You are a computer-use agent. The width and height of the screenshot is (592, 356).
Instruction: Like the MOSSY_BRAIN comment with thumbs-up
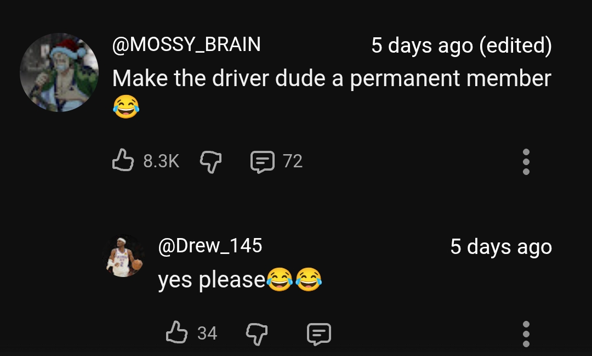(123, 160)
